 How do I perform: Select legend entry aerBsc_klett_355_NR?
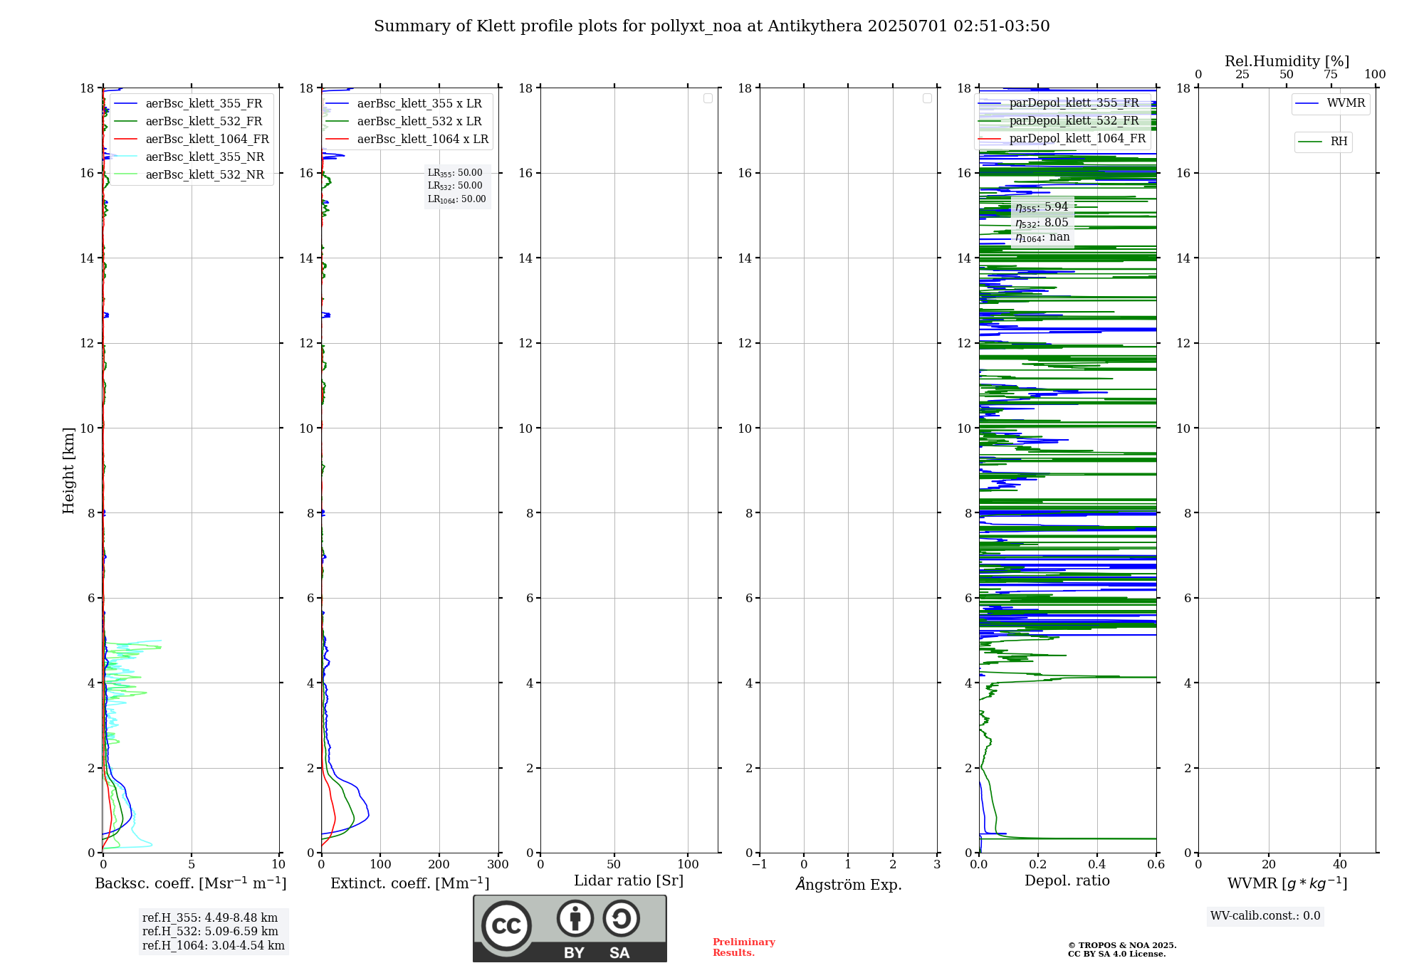pos(191,157)
